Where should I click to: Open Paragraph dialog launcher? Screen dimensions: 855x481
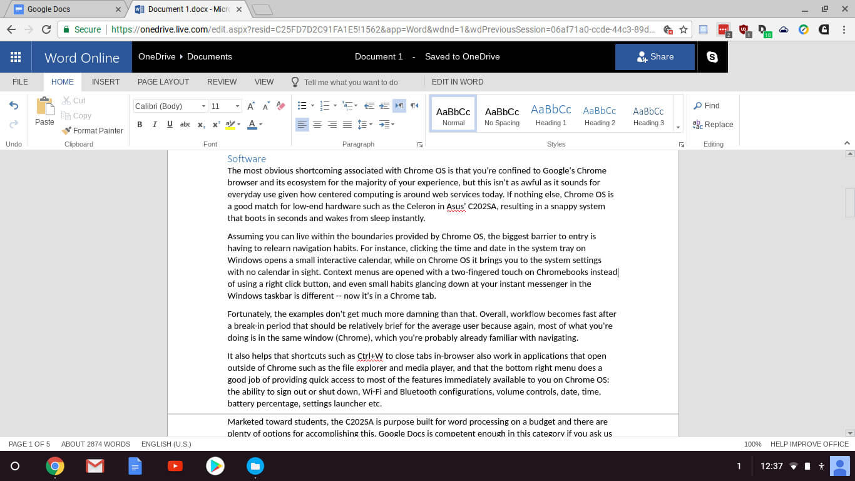(x=420, y=145)
